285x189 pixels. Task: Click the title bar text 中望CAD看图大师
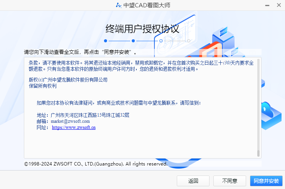(147, 5)
